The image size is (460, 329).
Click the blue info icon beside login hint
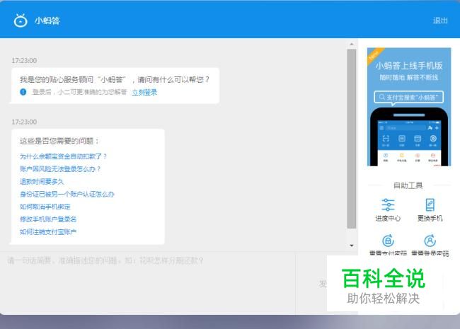[x=23, y=92]
